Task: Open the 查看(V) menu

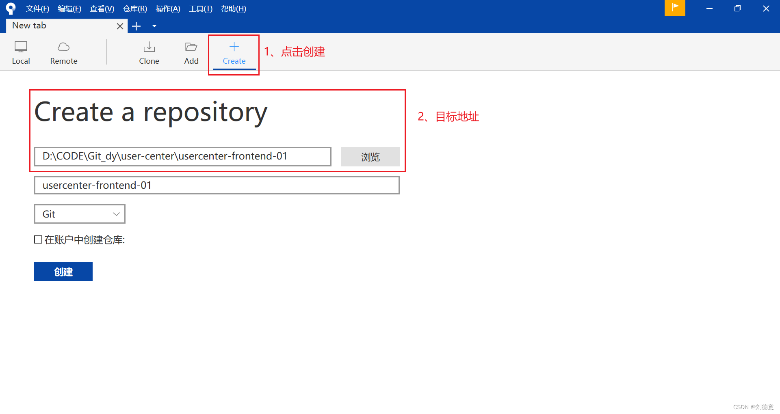Action: [102, 9]
